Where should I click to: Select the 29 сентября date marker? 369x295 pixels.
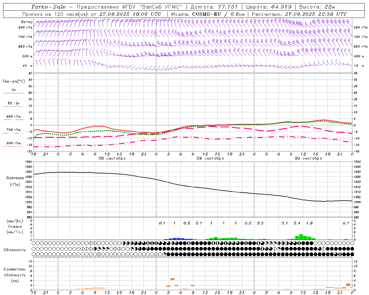pyautogui.click(x=210, y=158)
